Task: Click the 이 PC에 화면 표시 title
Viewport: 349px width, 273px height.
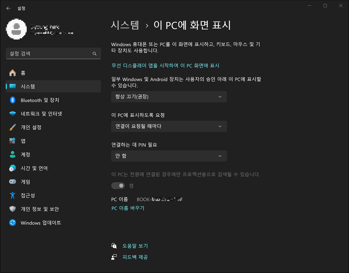Action: point(192,25)
